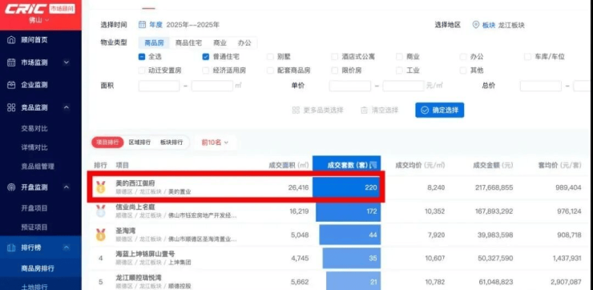Enable the 经济适用房 checkbox
Image resolution: width=593 pixels, height=290 pixels.
206,70
